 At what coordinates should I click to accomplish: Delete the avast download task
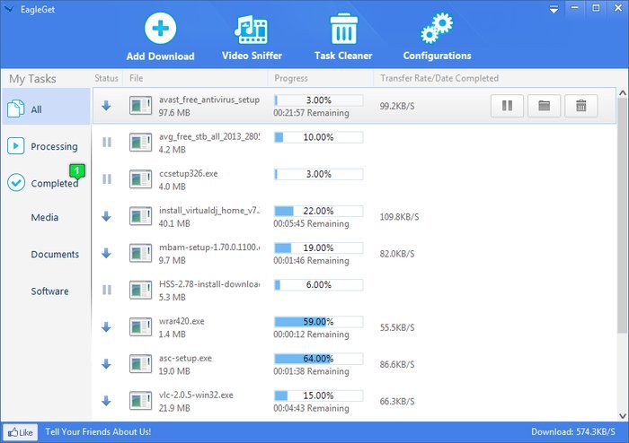(x=580, y=106)
